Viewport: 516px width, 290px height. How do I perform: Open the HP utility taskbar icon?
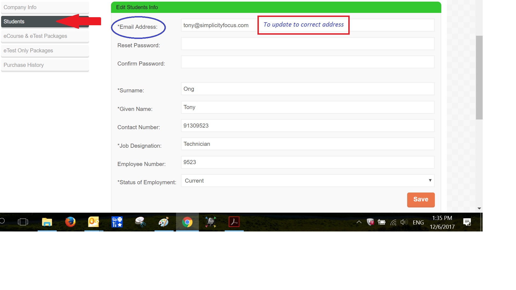pos(211,222)
